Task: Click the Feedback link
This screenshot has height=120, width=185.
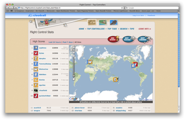Action: point(151,15)
